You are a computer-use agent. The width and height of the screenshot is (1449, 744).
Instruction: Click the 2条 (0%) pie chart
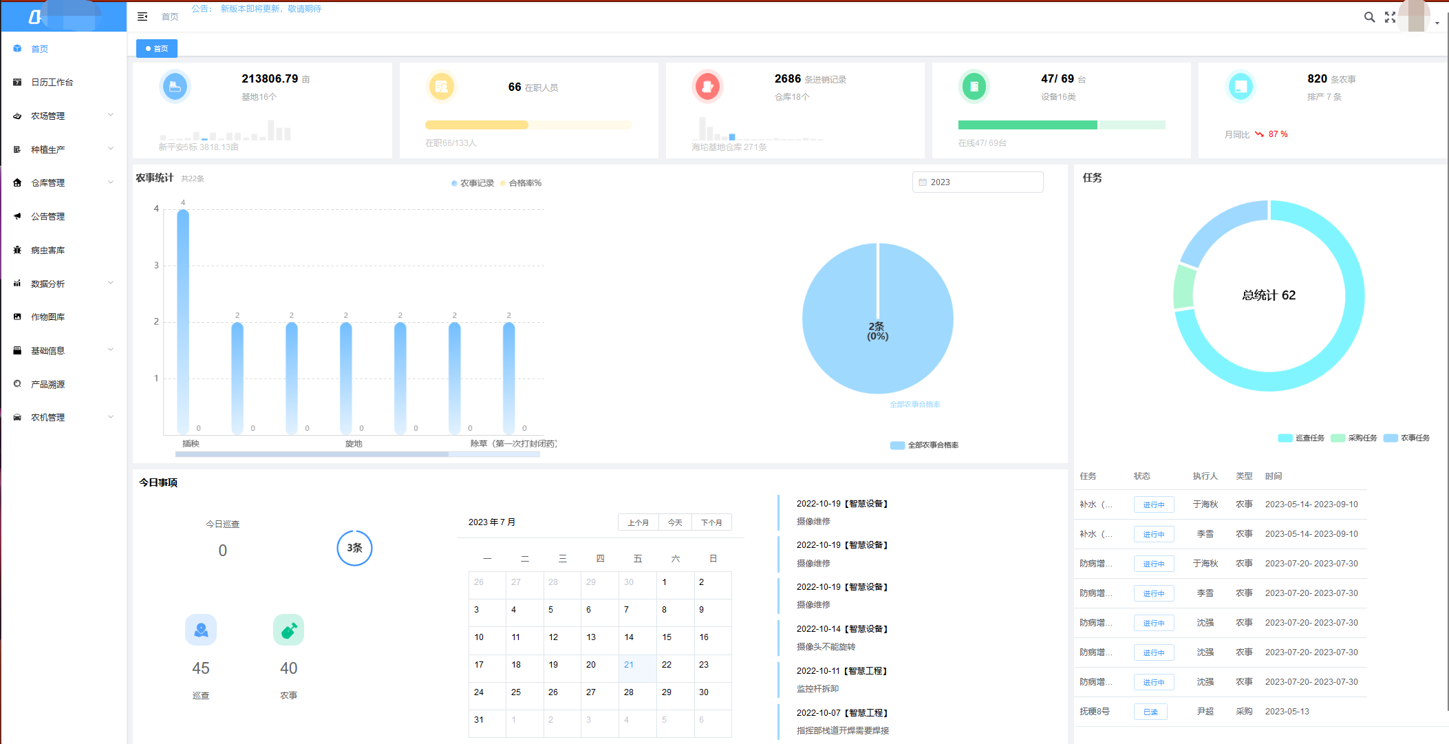[877, 319]
